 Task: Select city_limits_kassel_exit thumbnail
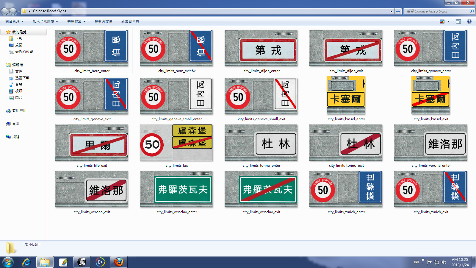pyautogui.click(x=431, y=95)
